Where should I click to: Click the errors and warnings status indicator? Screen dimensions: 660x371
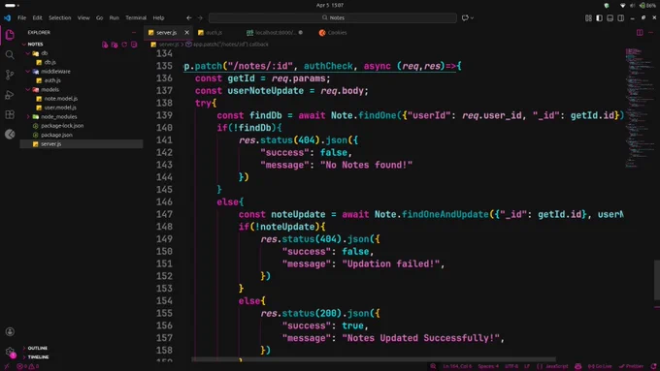[x=28, y=366]
